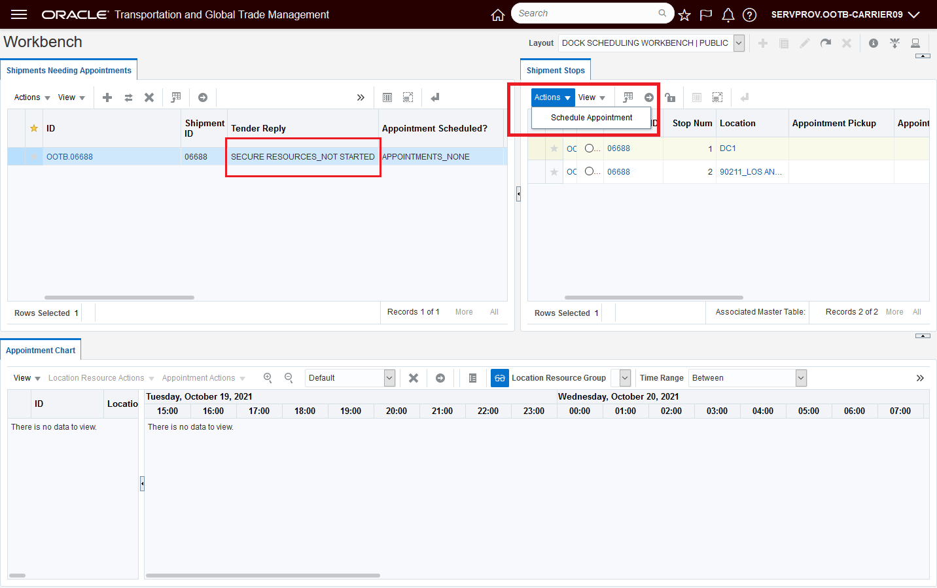The image size is (937, 588).
Task: Open the Help question mark icon
Action: click(x=750, y=14)
